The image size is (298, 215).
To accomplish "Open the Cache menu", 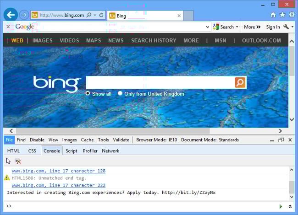I will pos(87,140).
